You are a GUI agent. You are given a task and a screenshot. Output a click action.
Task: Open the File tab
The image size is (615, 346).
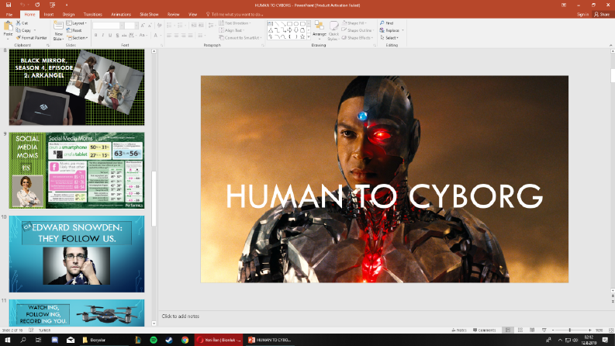click(x=9, y=14)
